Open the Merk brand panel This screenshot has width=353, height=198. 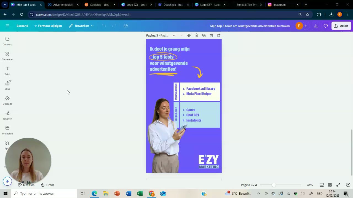(7, 86)
